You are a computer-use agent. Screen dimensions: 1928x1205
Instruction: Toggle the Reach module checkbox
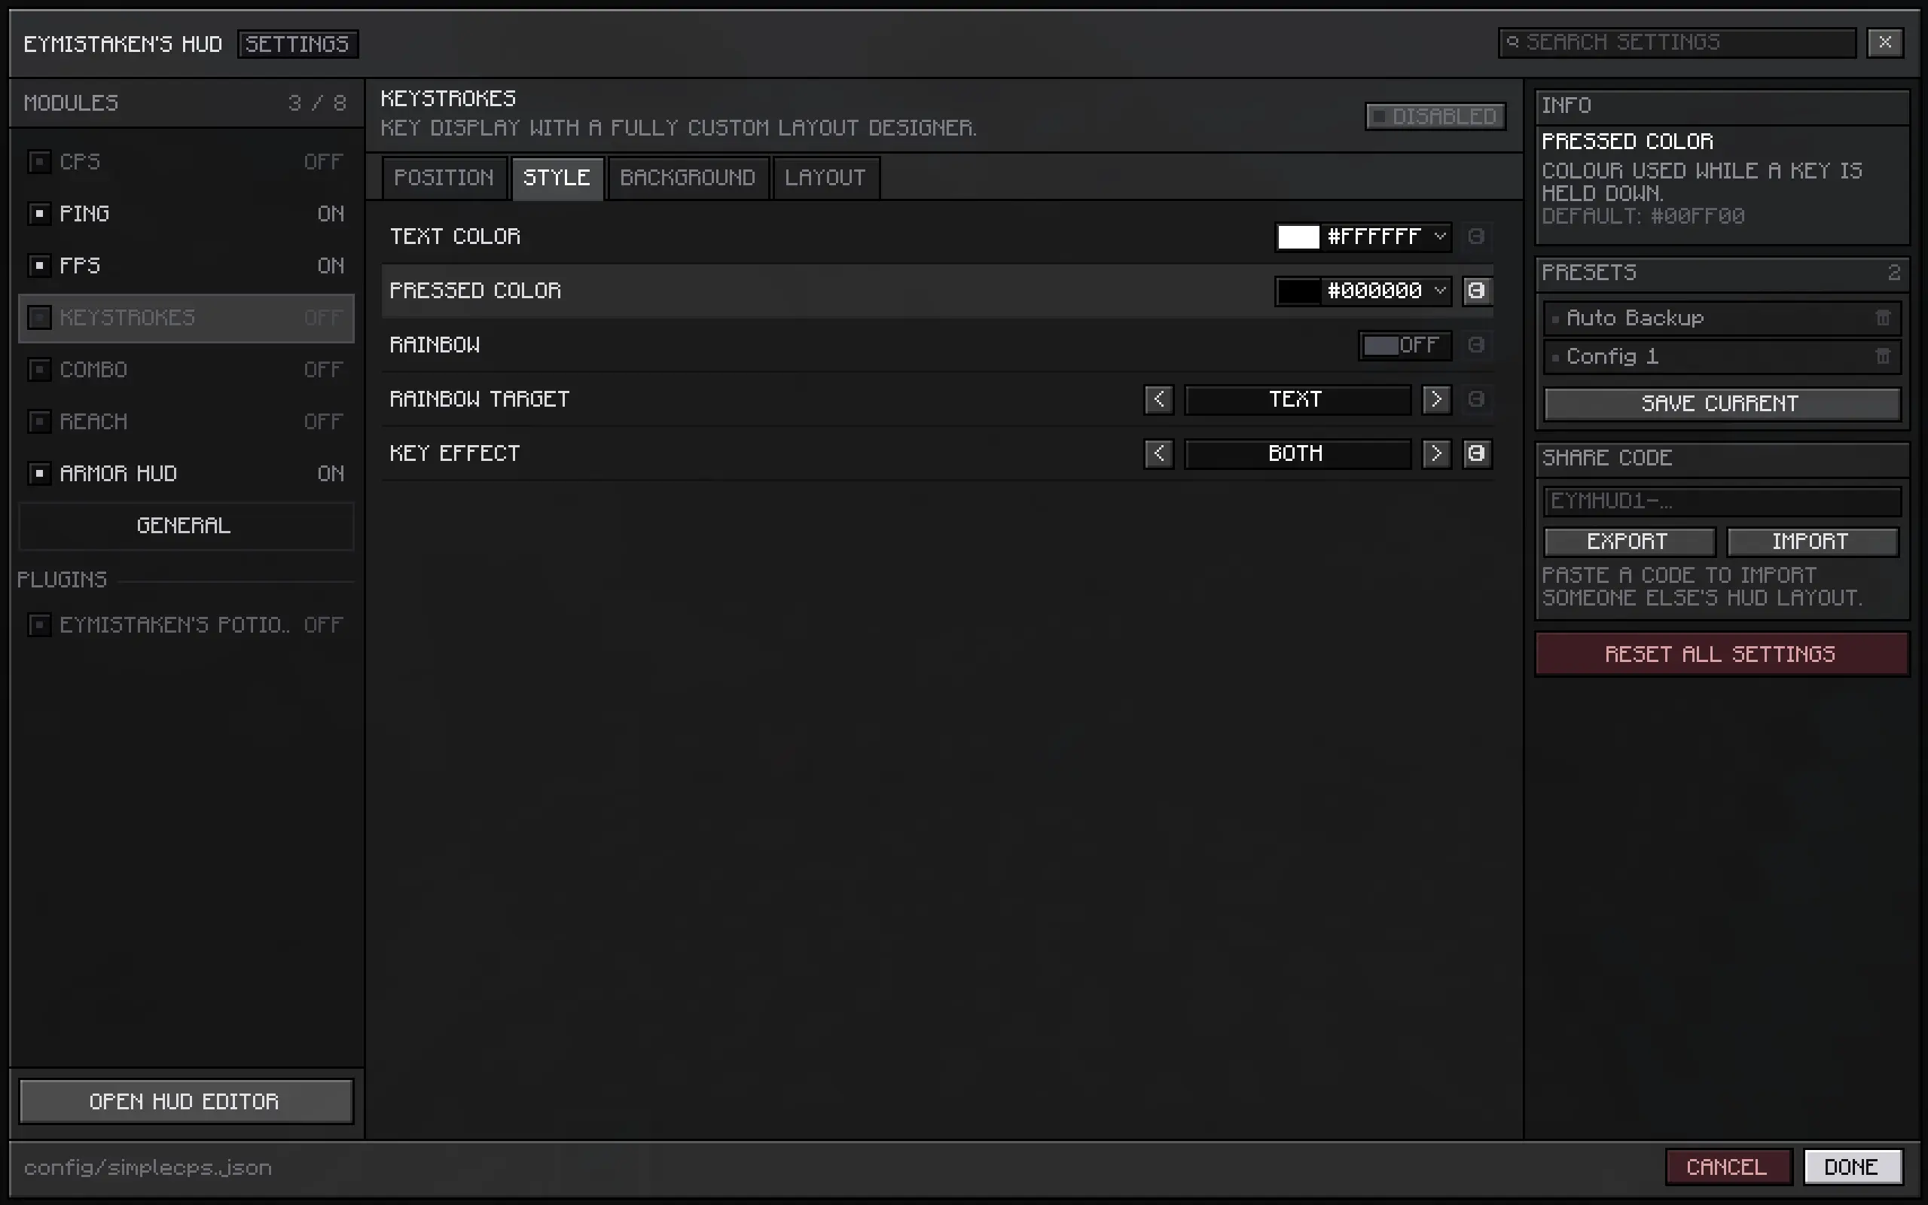[39, 421]
